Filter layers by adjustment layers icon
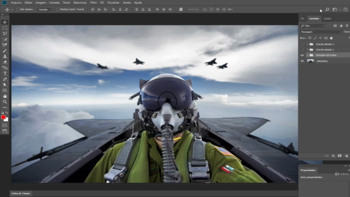The height and width of the screenshot is (197, 350). tap(341, 26)
